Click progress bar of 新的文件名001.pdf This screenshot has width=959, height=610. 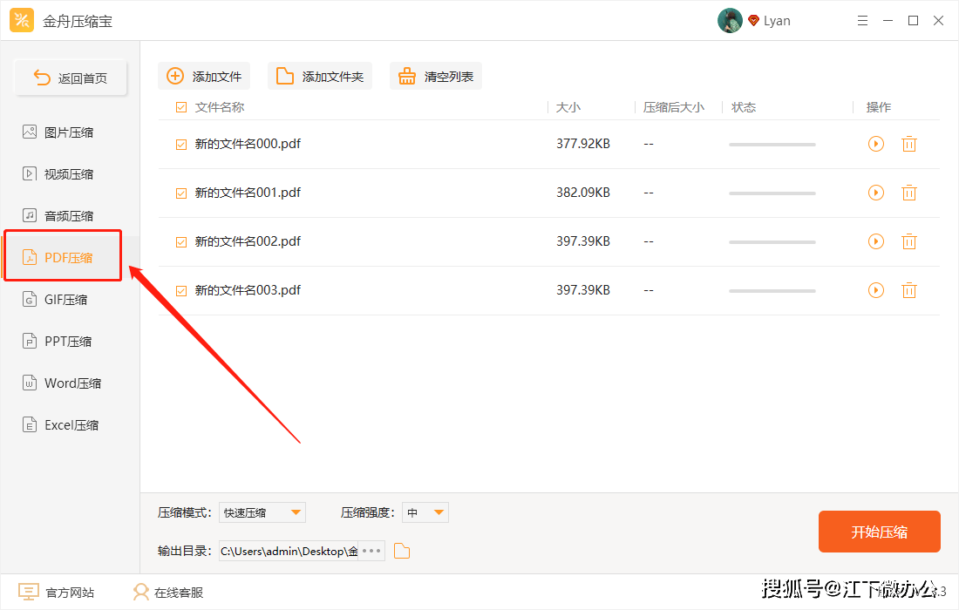(x=772, y=193)
